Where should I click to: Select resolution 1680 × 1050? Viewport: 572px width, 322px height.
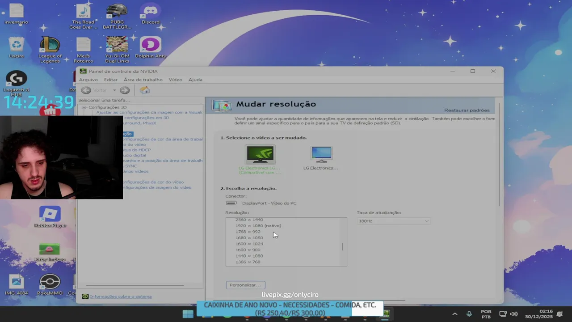tap(249, 237)
